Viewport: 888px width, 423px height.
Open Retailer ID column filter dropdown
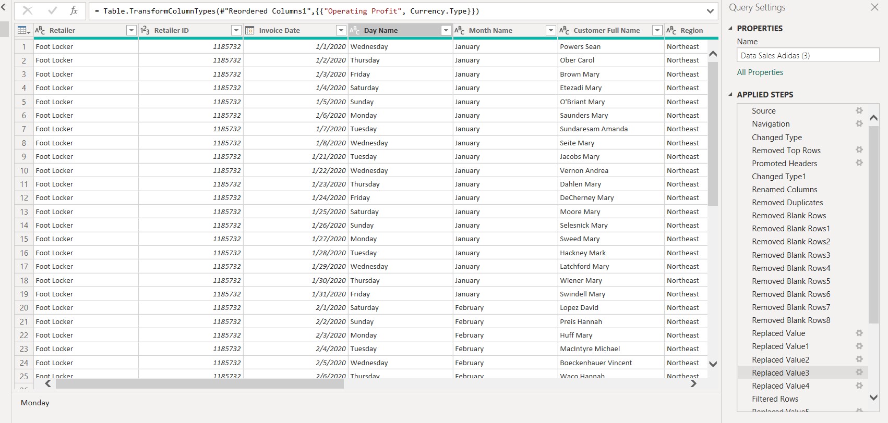pos(236,31)
